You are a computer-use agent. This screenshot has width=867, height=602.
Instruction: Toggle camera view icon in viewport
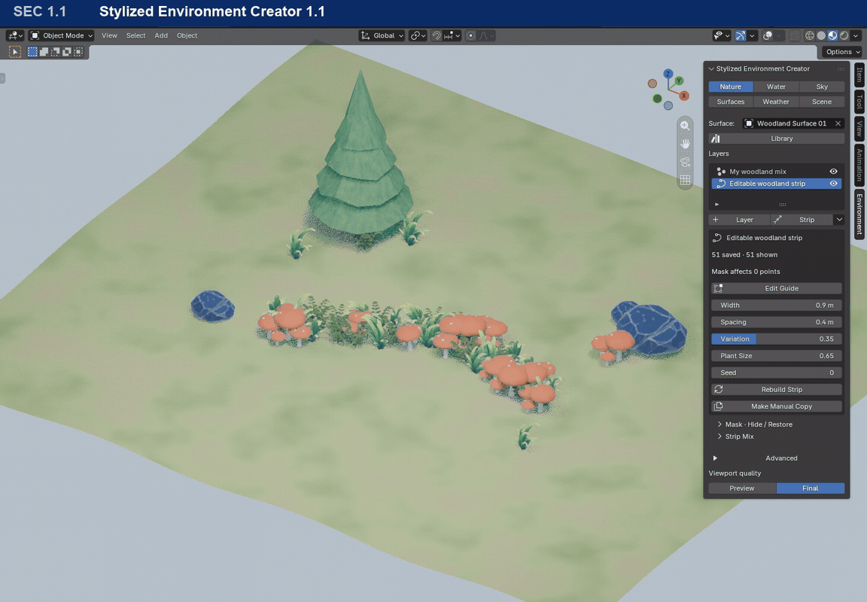pos(685,162)
